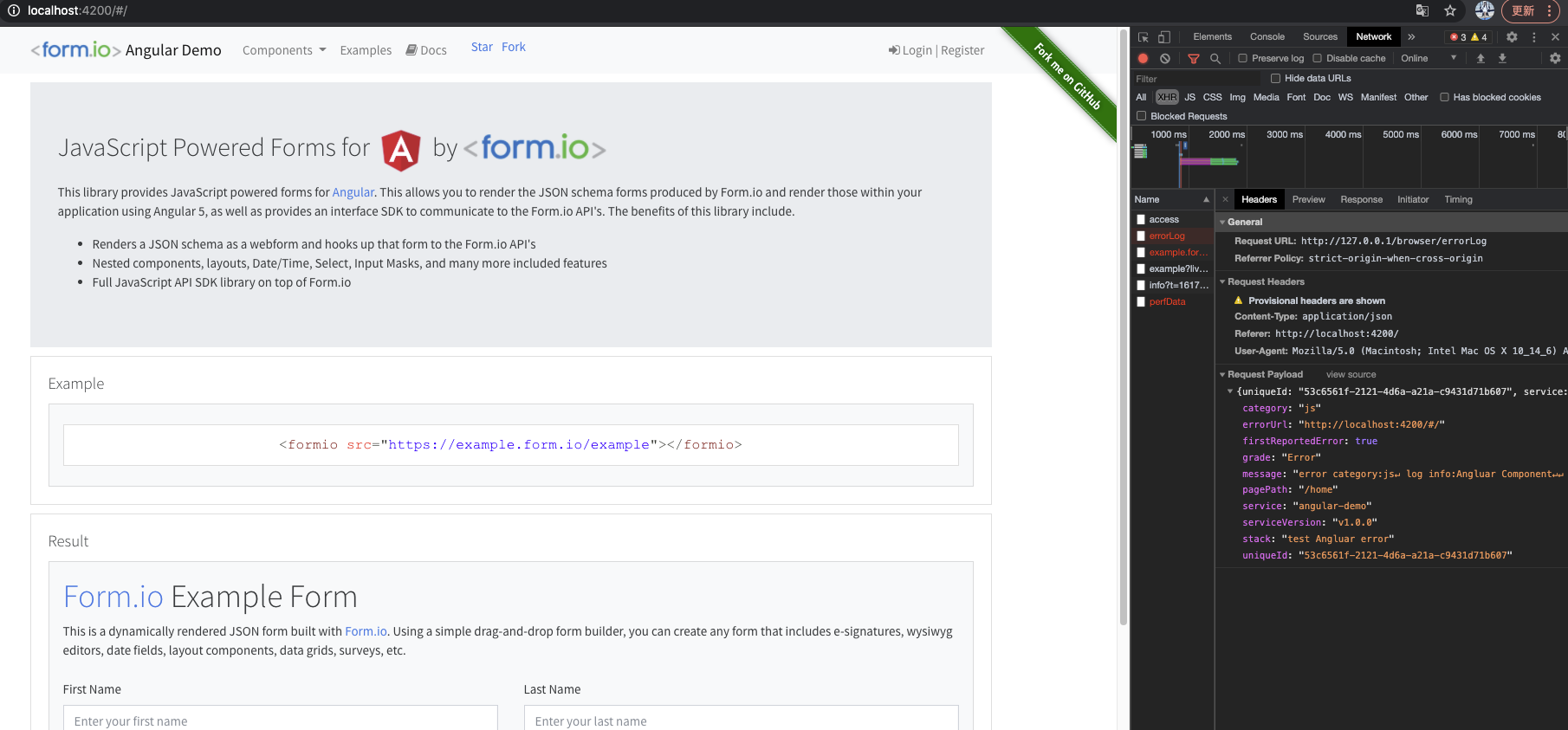1568x730 pixels.
Task: Open DevTools main settings gear
Action: pos(1512,37)
